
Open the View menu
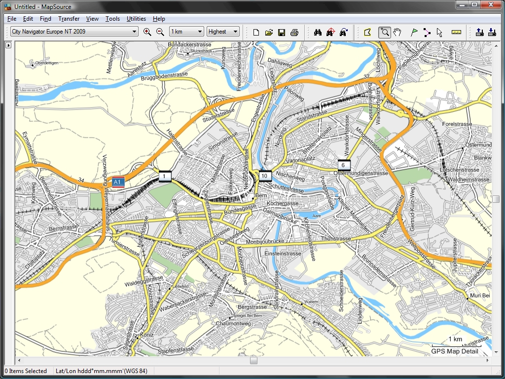tap(92, 19)
